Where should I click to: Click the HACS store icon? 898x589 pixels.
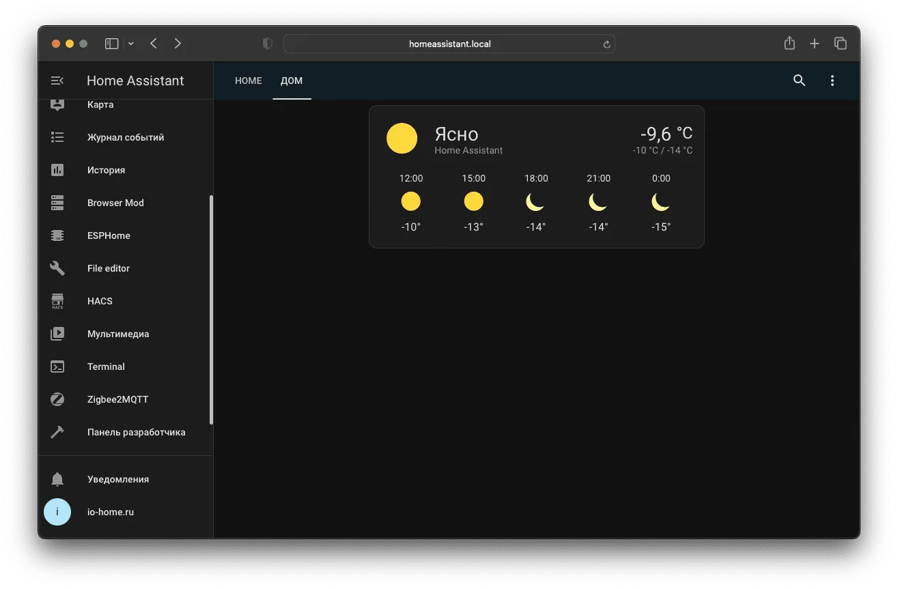(x=57, y=301)
